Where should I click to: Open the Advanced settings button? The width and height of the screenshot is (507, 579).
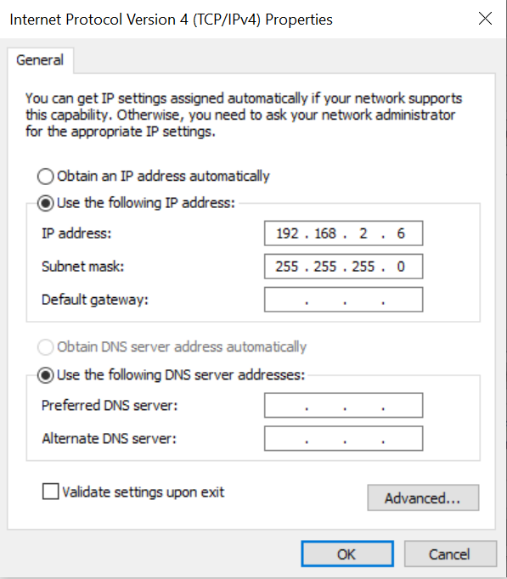click(x=423, y=498)
